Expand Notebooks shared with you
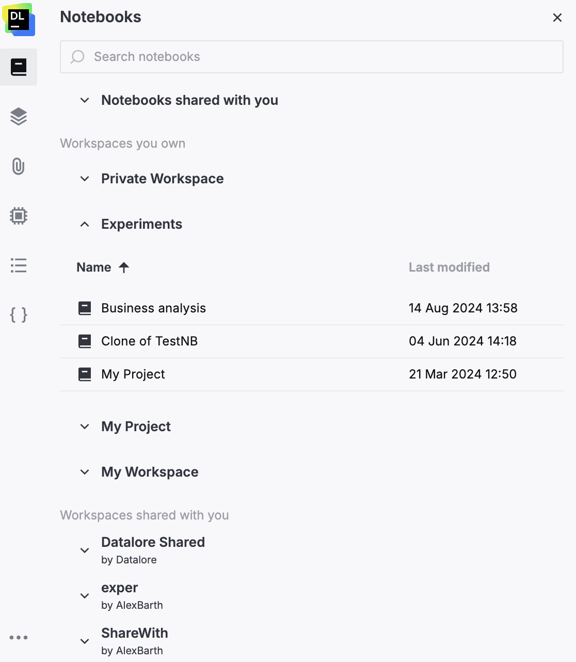The image size is (576, 662). coord(84,100)
